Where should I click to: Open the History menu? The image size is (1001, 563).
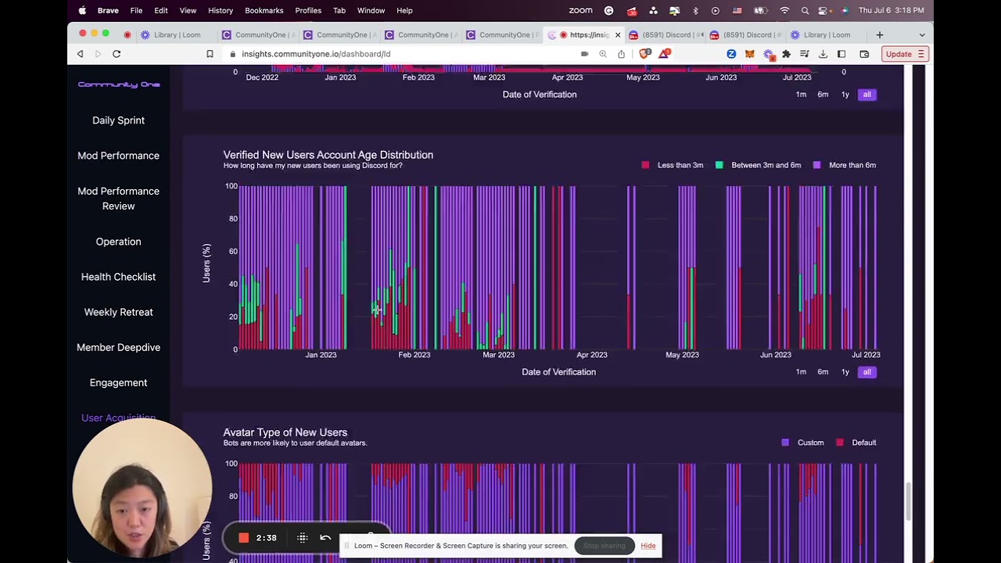[x=221, y=10]
